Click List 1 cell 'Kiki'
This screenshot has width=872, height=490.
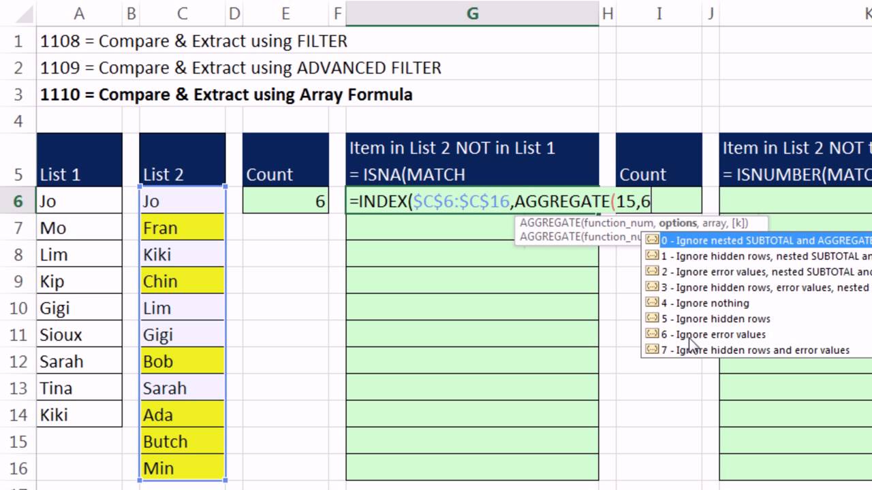(x=79, y=414)
